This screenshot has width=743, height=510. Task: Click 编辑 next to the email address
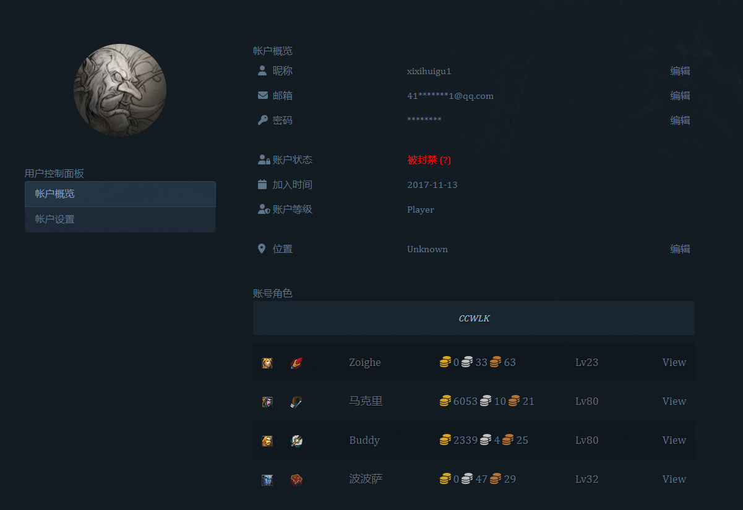coord(680,96)
